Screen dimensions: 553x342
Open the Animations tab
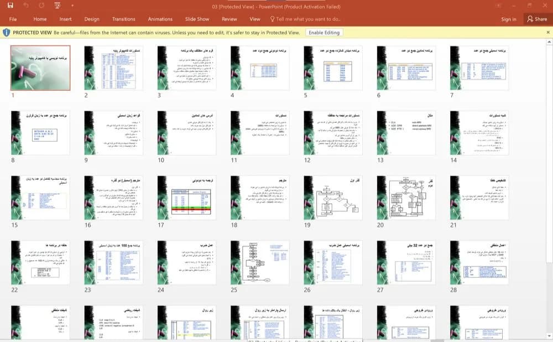[x=160, y=19]
